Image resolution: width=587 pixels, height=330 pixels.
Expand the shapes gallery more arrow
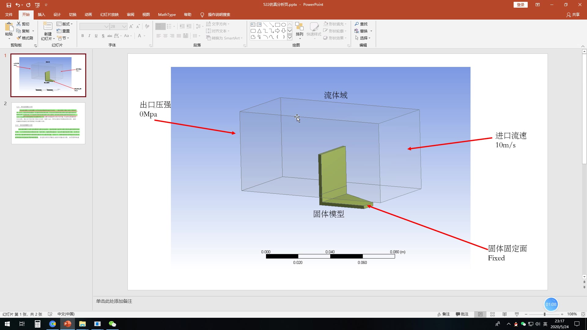pyautogui.click(x=290, y=37)
